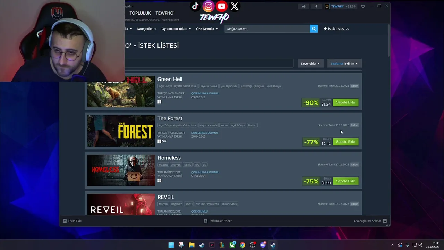The height and width of the screenshot is (250, 444).
Task: Open the Green Hell title link
Action: (x=170, y=79)
